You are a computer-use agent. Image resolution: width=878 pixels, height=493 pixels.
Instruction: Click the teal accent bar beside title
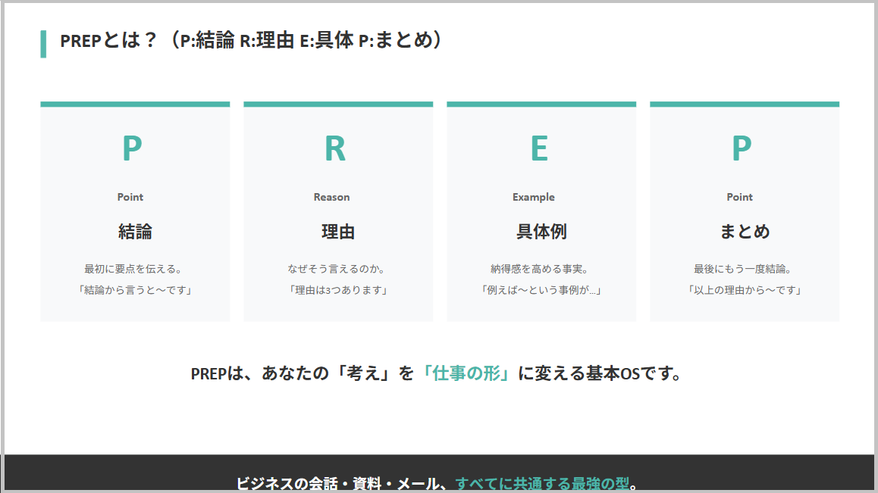(43, 44)
